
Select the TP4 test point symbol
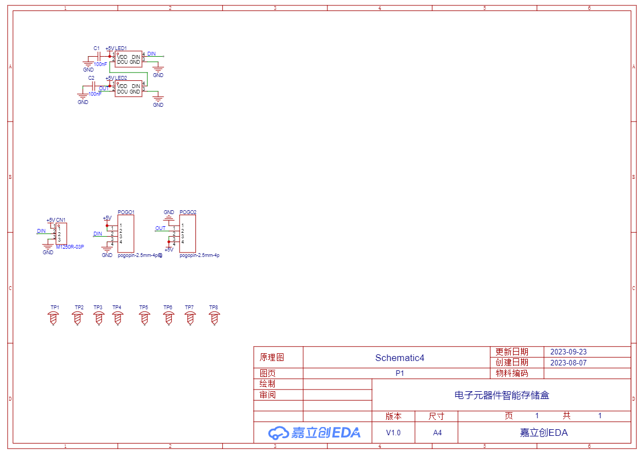click(118, 318)
